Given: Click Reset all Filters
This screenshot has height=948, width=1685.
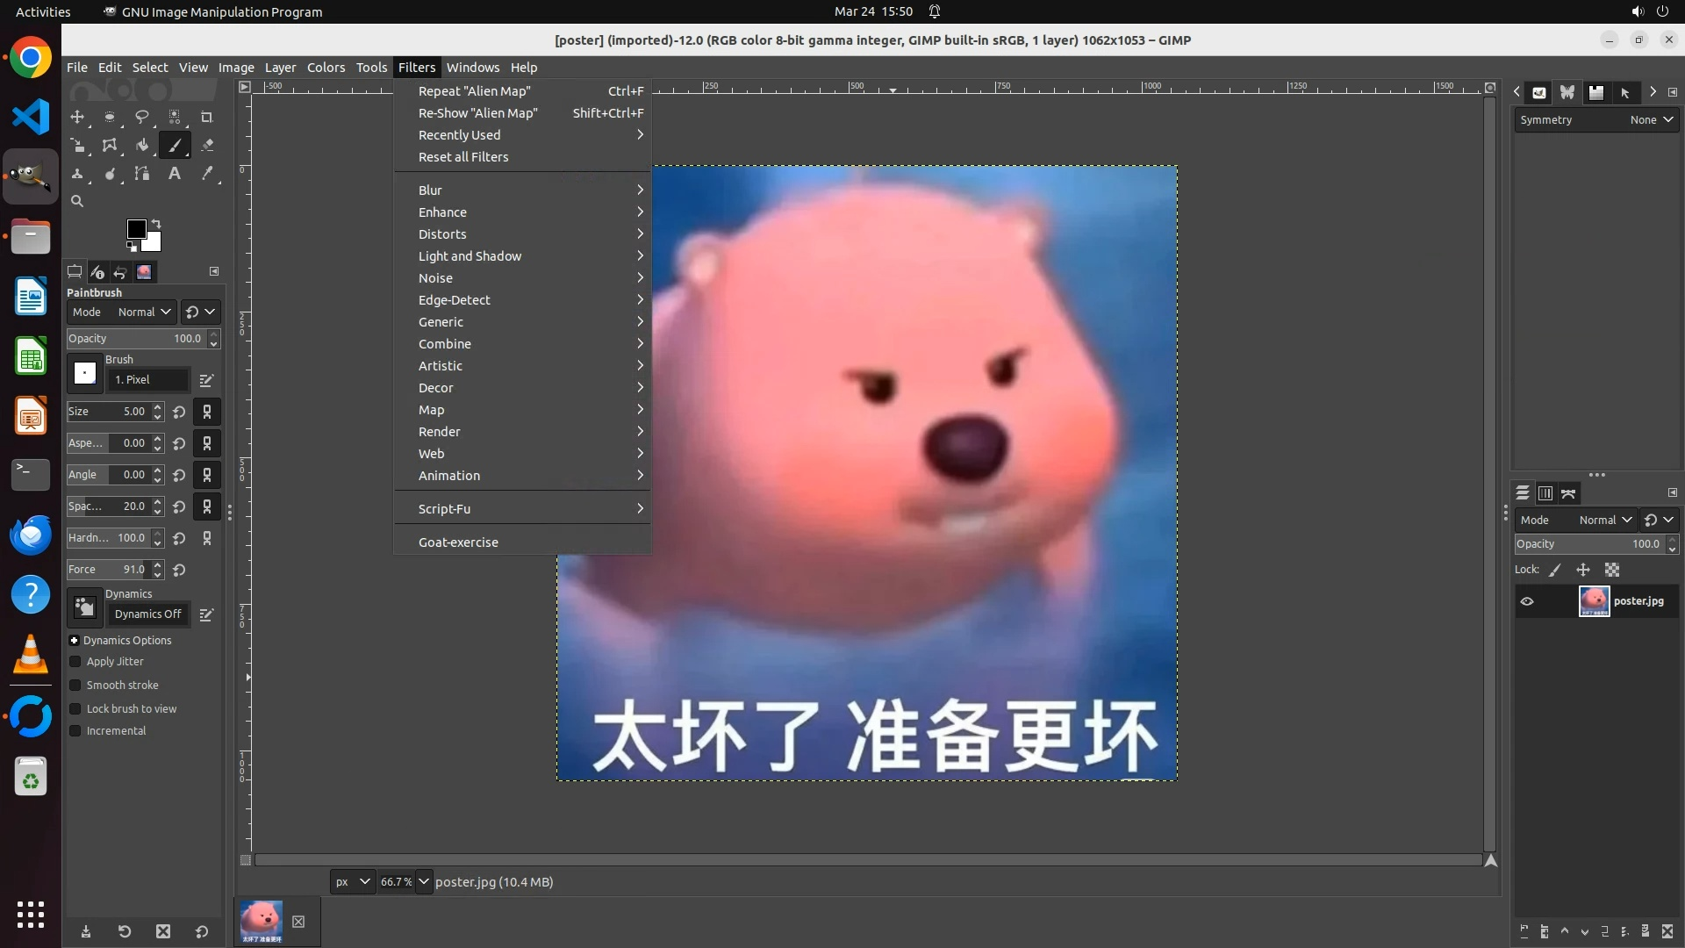Looking at the screenshot, I should (463, 157).
